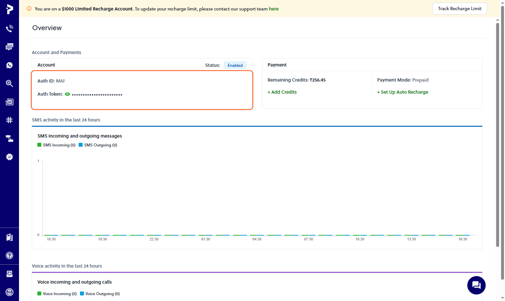Open the WhatsApp sidebar icon

coord(10,65)
